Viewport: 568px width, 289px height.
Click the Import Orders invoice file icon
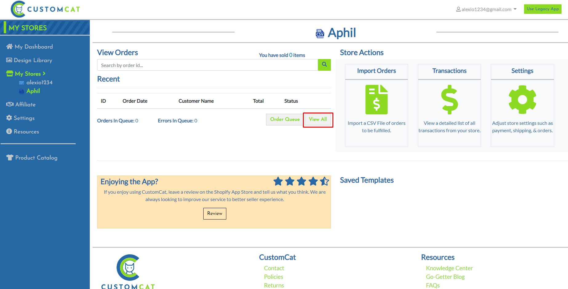pyautogui.click(x=376, y=100)
